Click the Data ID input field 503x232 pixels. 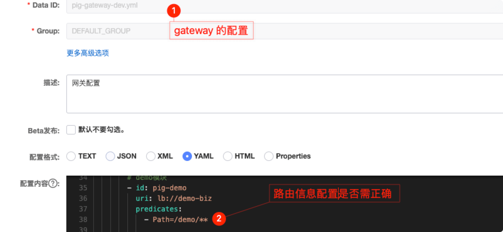(285, 6)
